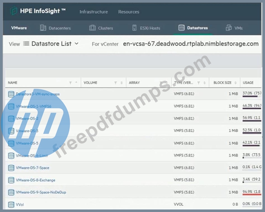This screenshot has height=212, width=265.
Task: Open the VMware-DS-5 datastore link
Action: [27, 143]
